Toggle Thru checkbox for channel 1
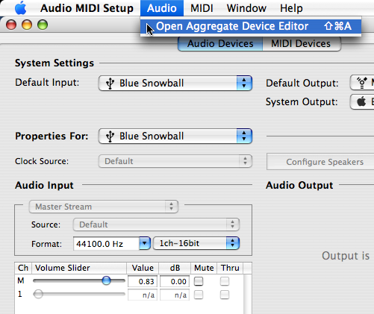The image size is (374, 314). point(225,295)
